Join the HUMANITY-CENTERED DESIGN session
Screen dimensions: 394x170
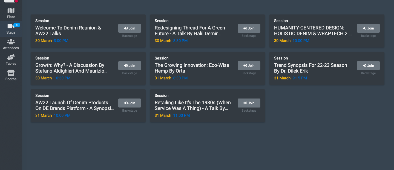coord(368,28)
